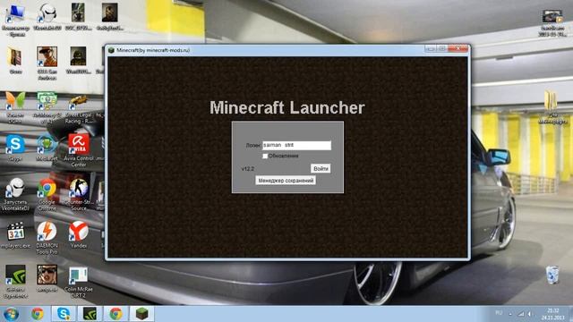
Task: Close the Minecraft launcher window
Action: coord(458,48)
